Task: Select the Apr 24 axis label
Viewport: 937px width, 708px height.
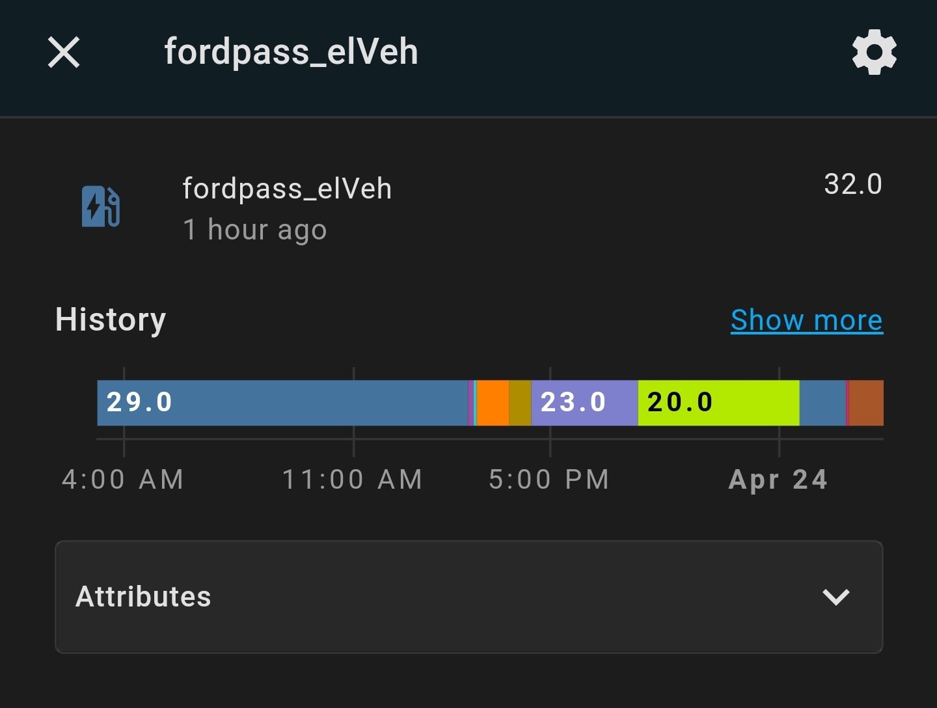Action: pyautogui.click(x=778, y=480)
